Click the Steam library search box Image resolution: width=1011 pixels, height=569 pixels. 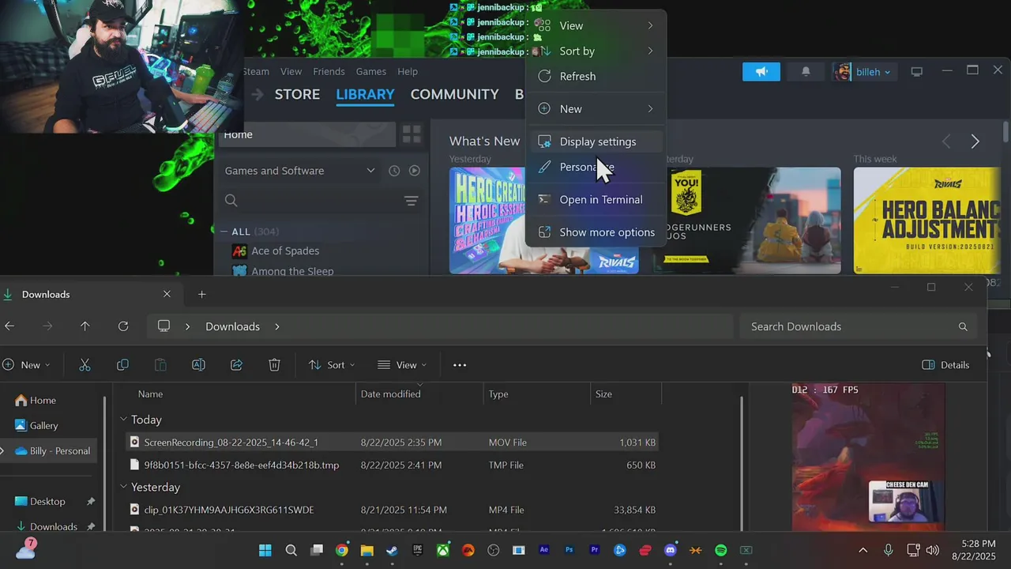pyautogui.click(x=310, y=201)
